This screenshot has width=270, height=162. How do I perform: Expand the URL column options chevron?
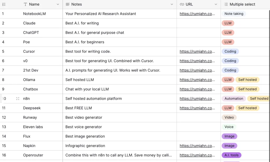click(x=216, y=4)
